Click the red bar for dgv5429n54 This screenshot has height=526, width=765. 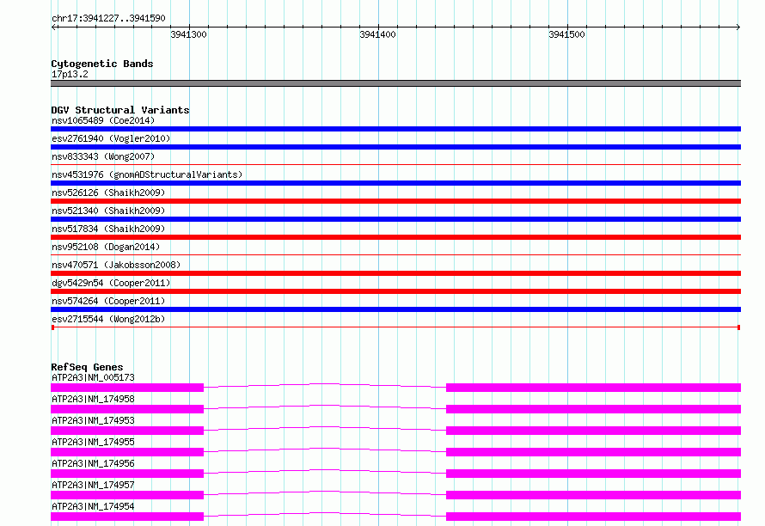pyautogui.click(x=395, y=291)
